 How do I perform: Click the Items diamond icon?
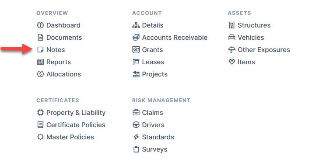[231, 62]
